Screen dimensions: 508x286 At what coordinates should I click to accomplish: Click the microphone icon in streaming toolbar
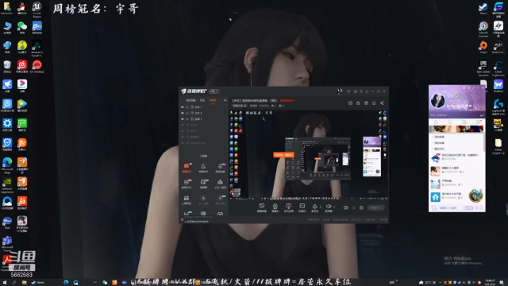[314, 207]
